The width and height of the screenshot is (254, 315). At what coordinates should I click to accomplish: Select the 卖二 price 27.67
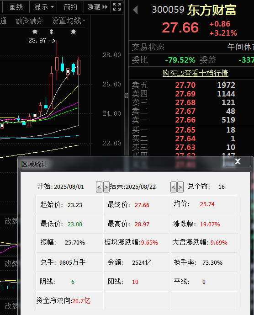click(x=185, y=111)
